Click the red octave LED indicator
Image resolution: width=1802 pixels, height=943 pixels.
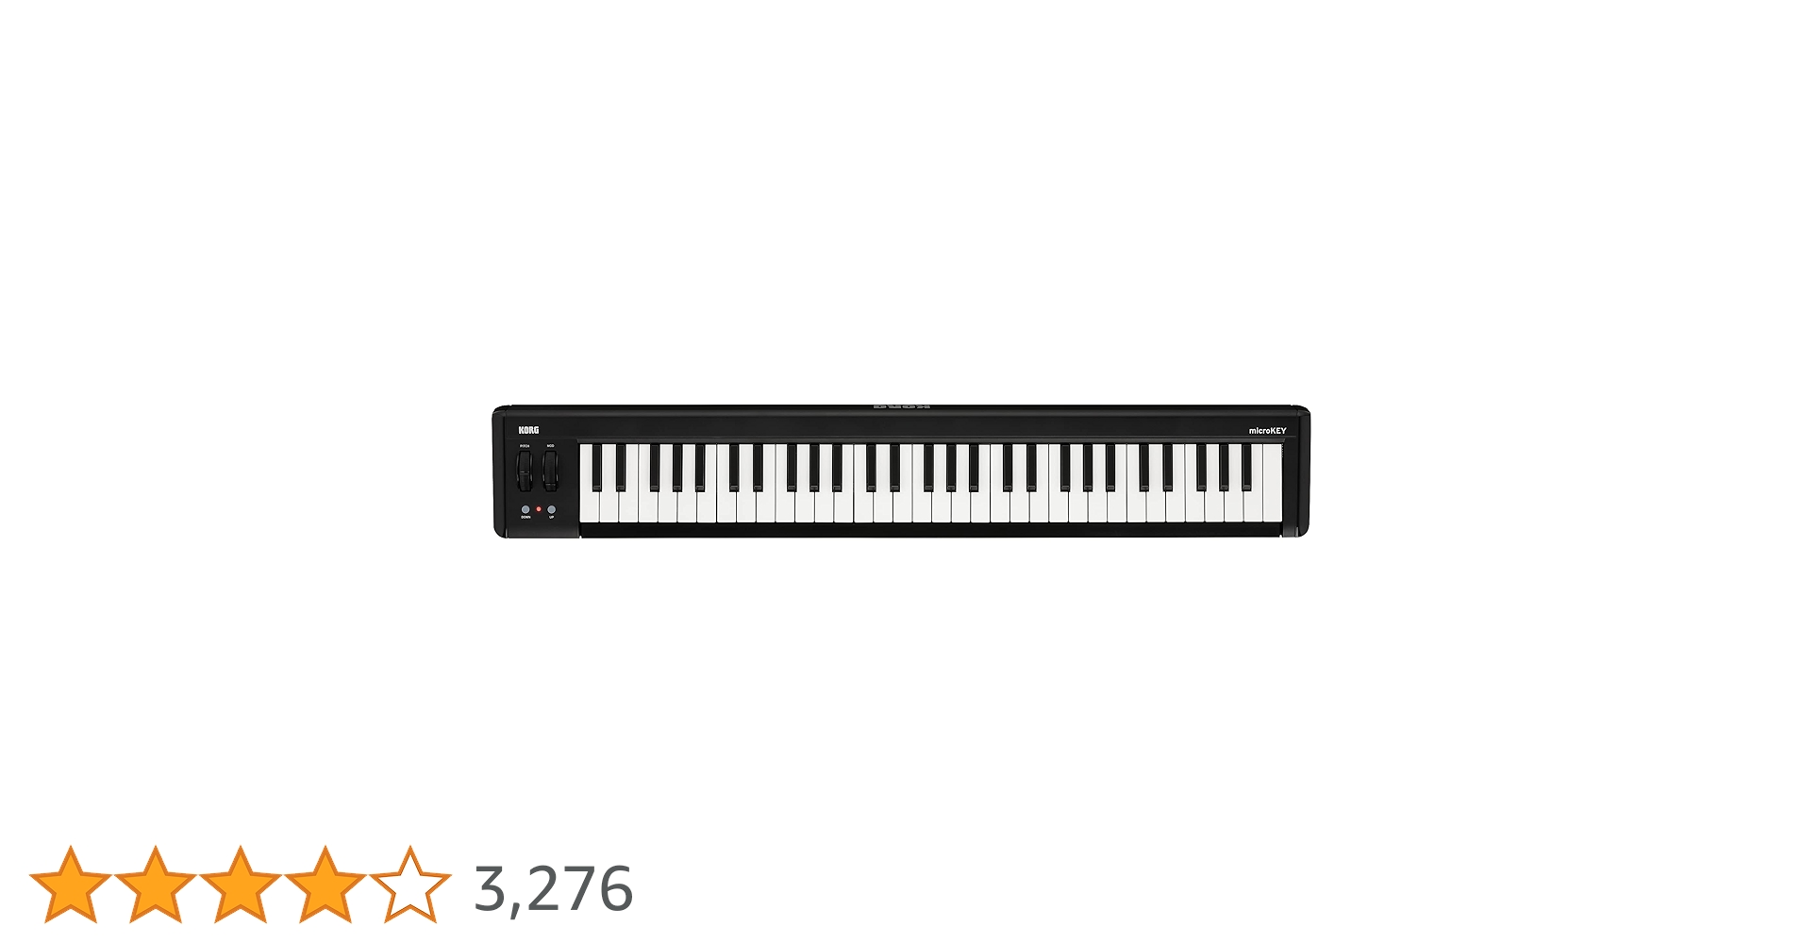[x=539, y=509]
